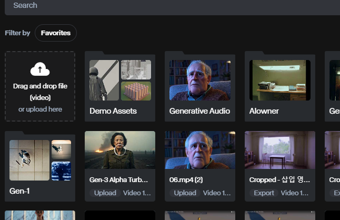The width and height of the screenshot is (340, 220).
Task: Open the Gen-1 folder thumbnail
Action: (40, 160)
